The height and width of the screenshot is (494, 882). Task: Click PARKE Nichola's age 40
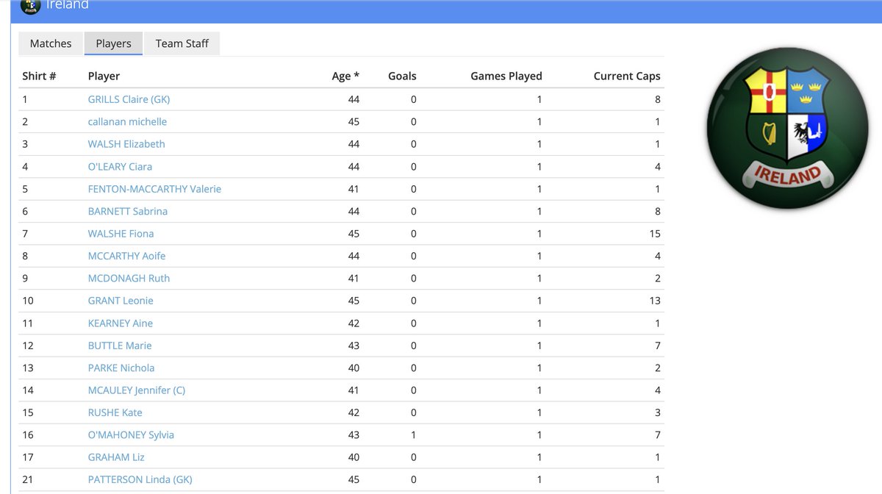coord(354,368)
